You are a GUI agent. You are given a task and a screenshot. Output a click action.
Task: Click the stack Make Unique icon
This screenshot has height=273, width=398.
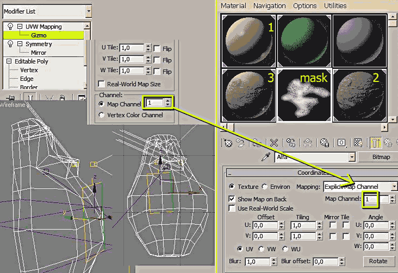pos(49,98)
